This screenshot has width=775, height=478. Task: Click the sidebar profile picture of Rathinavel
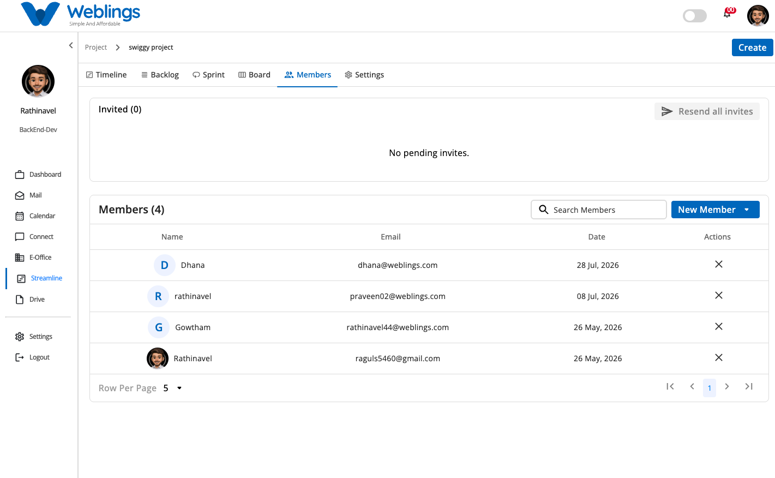(x=38, y=81)
